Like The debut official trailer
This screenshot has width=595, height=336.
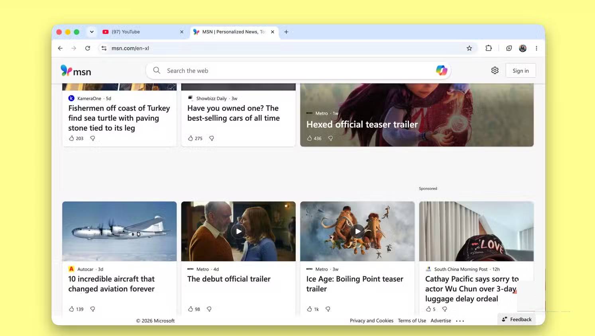tap(190, 309)
